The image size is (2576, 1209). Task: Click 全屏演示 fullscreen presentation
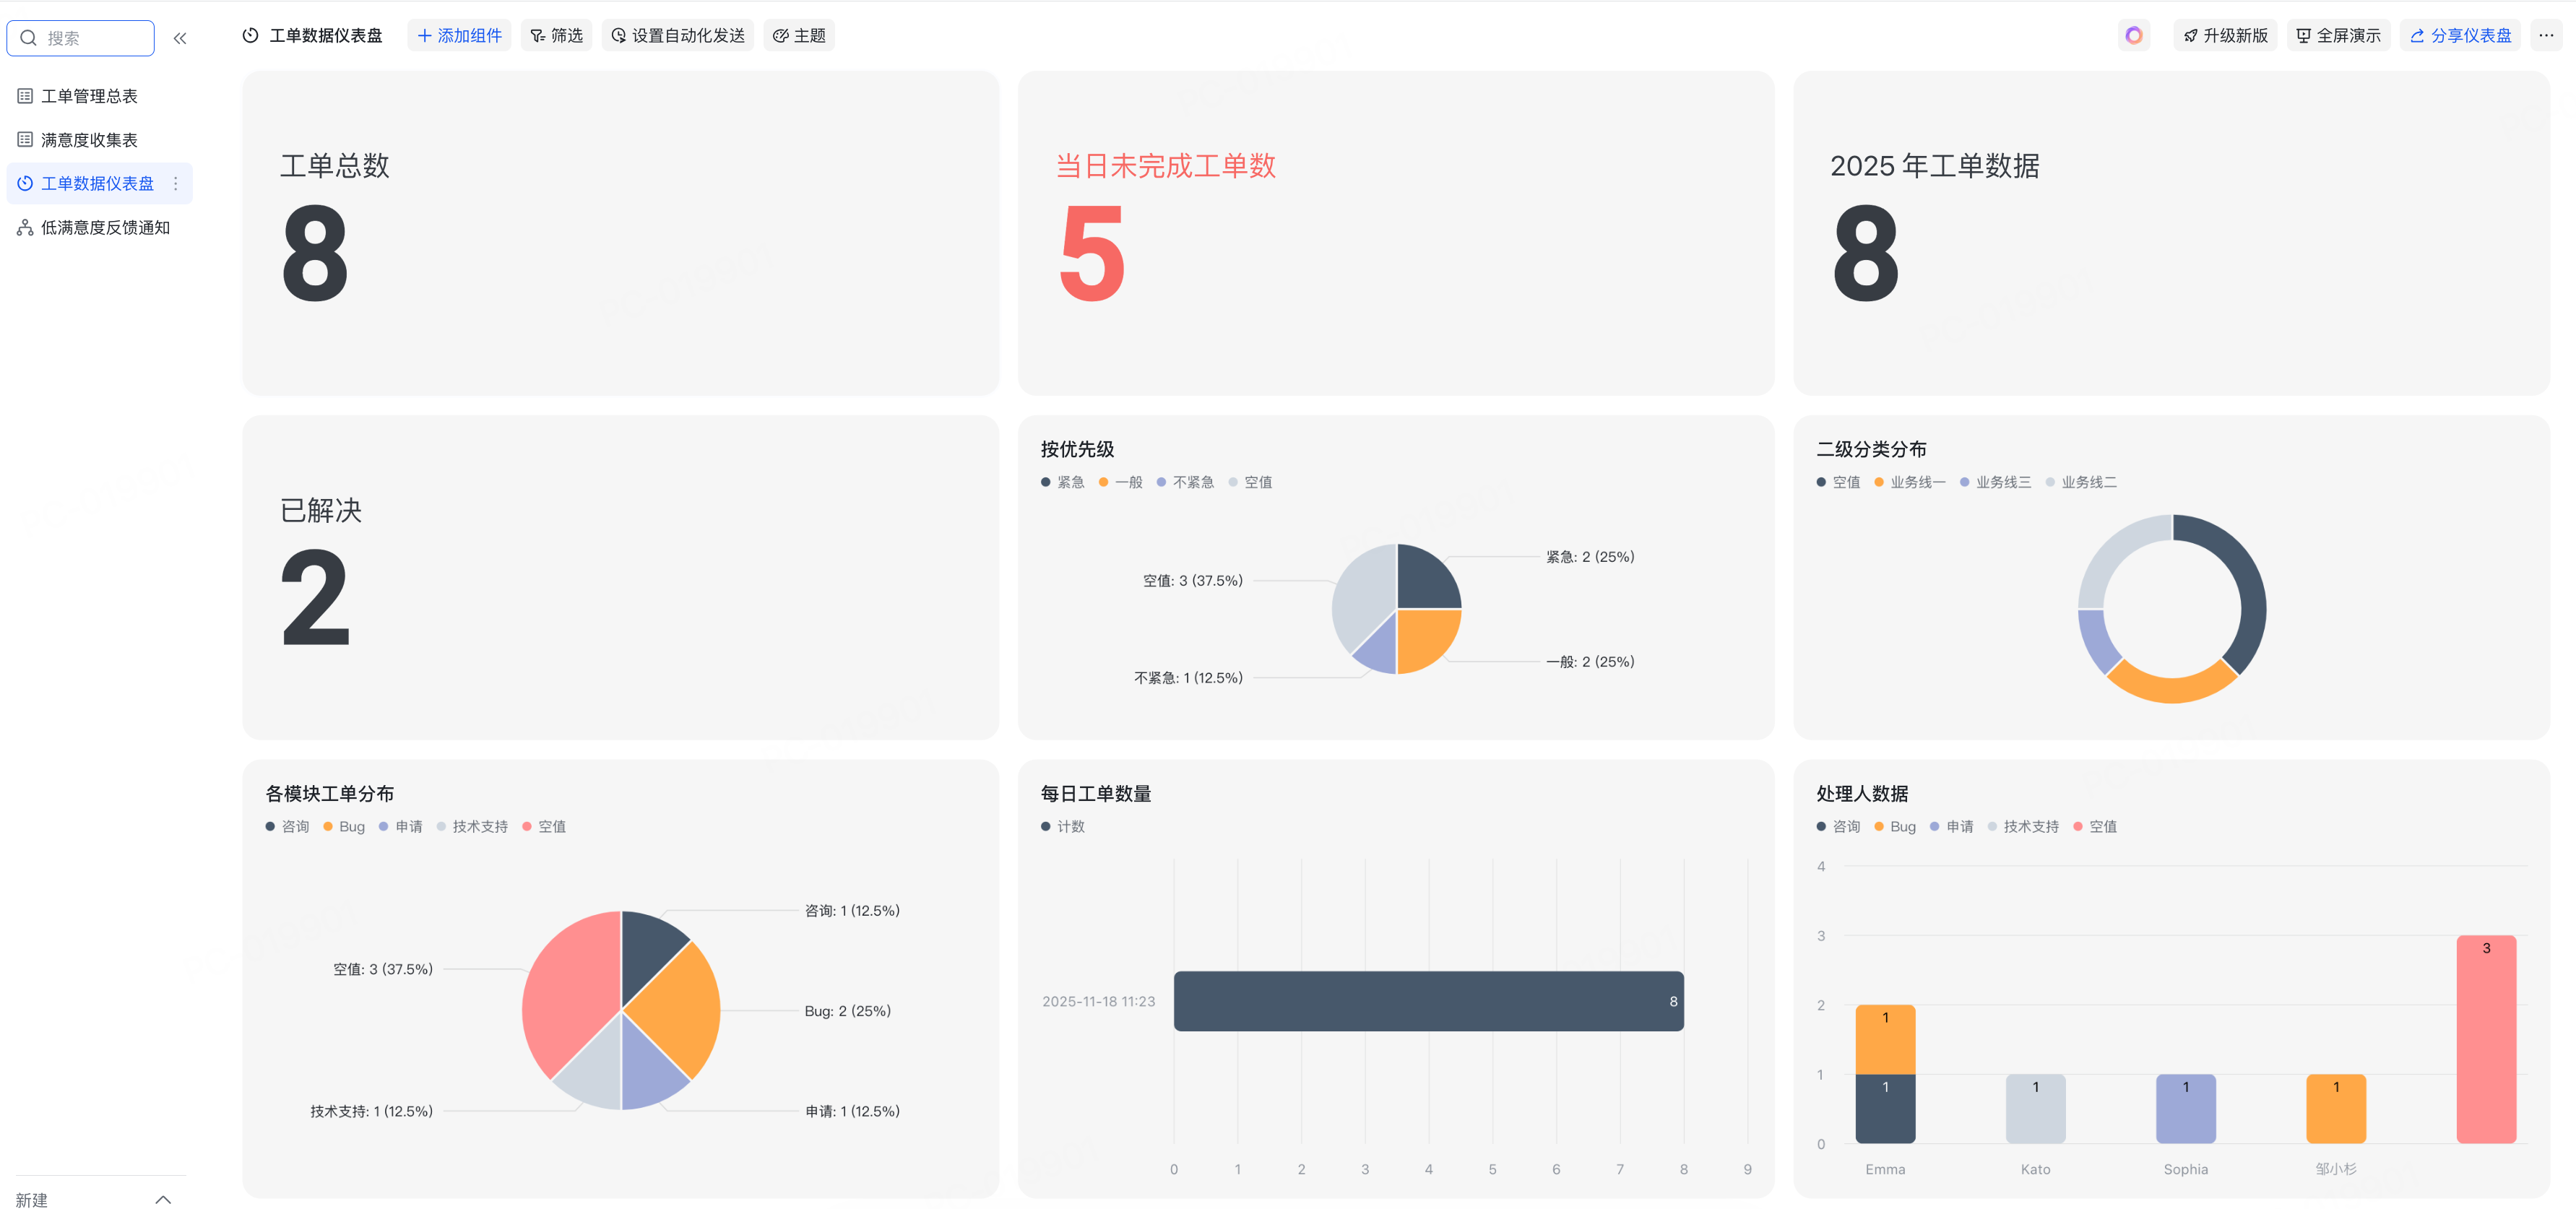(x=2338, y=36)
